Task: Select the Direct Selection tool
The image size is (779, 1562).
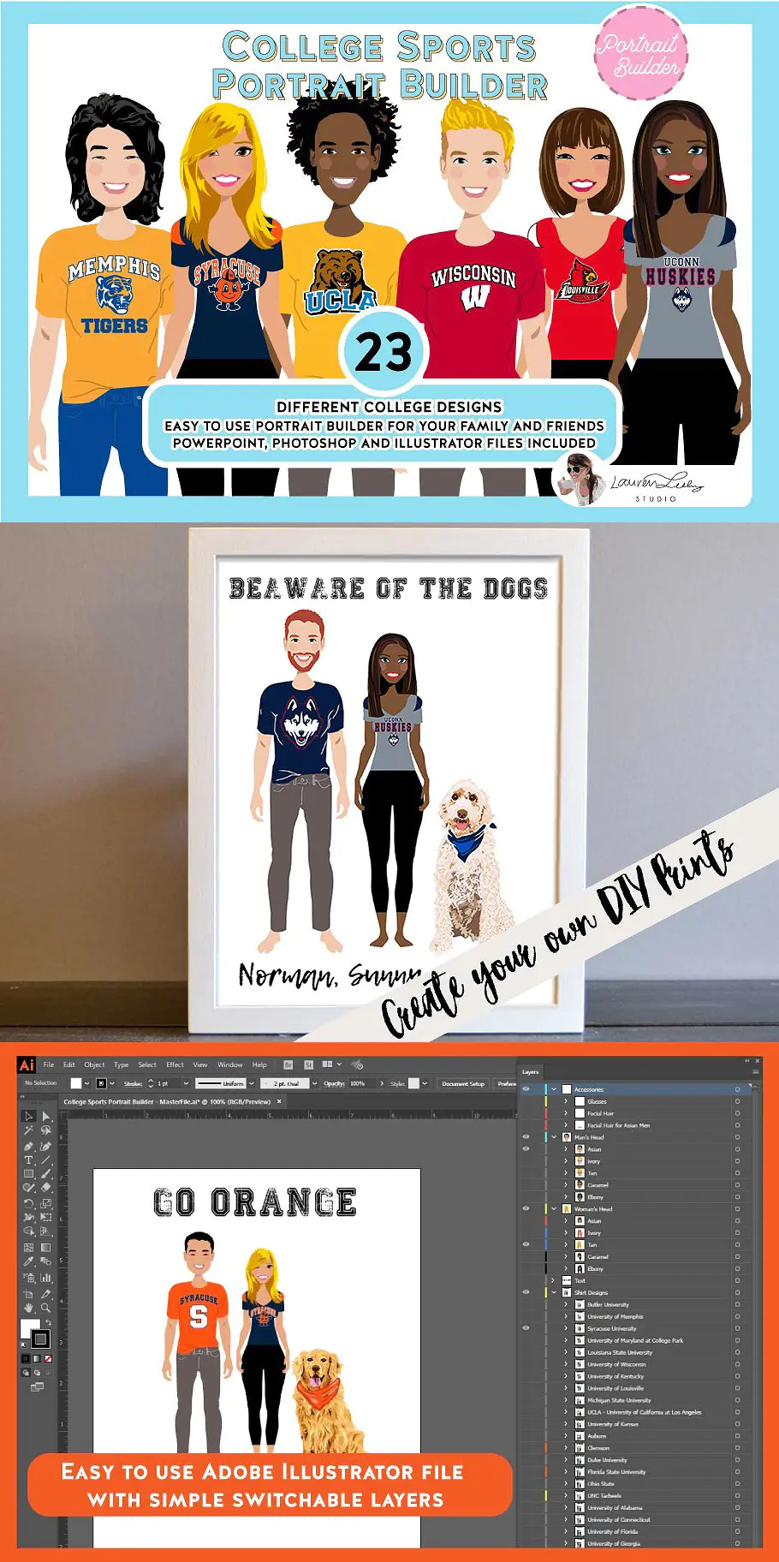Action: pyautogui.click(x=46, y=1116)
